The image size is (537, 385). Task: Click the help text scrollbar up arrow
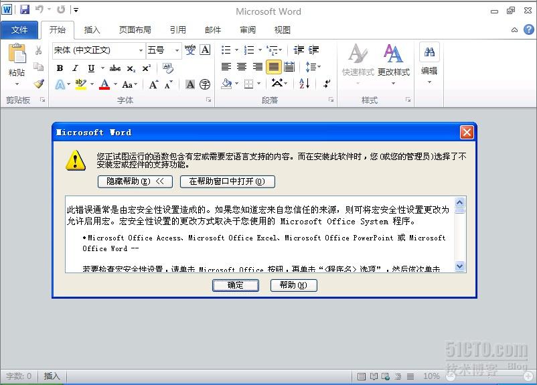pyautogui.click(x=459, y=202)
